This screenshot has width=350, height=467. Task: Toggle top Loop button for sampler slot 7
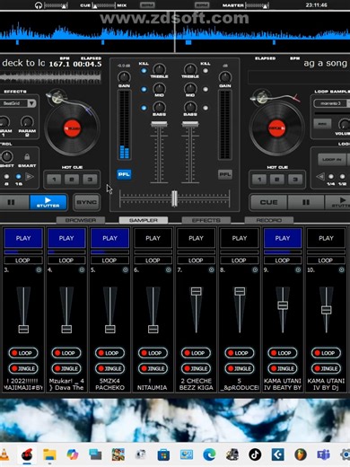pos(196,260)
